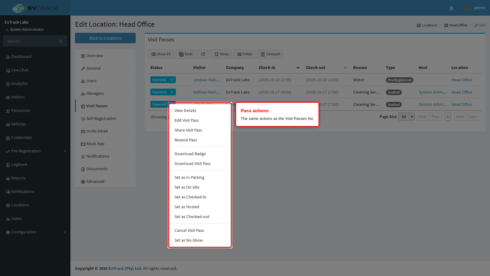The height and width of the screenshot is (276, 490).
Task: Choose Share Visit Pass option
Action: point(200,130)
